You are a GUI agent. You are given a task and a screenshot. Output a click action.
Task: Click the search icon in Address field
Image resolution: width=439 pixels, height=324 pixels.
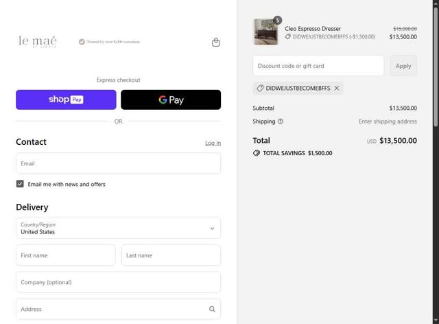point(212,309)
